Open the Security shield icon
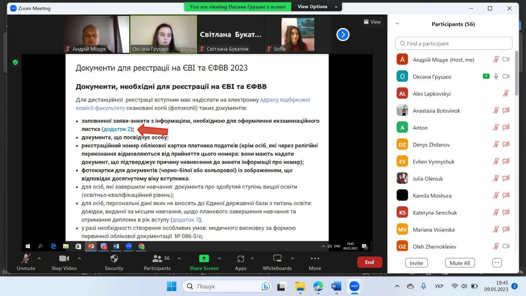 pos(114,258)
